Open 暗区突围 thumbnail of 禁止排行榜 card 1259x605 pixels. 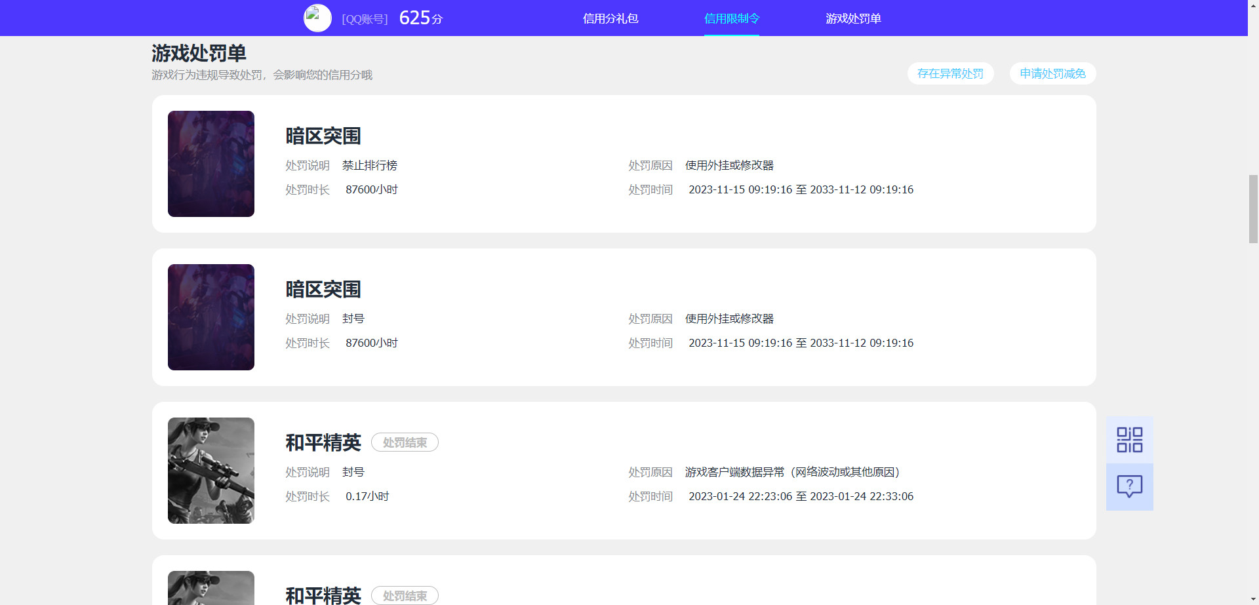pyautogui.click(x=211, y=164)
